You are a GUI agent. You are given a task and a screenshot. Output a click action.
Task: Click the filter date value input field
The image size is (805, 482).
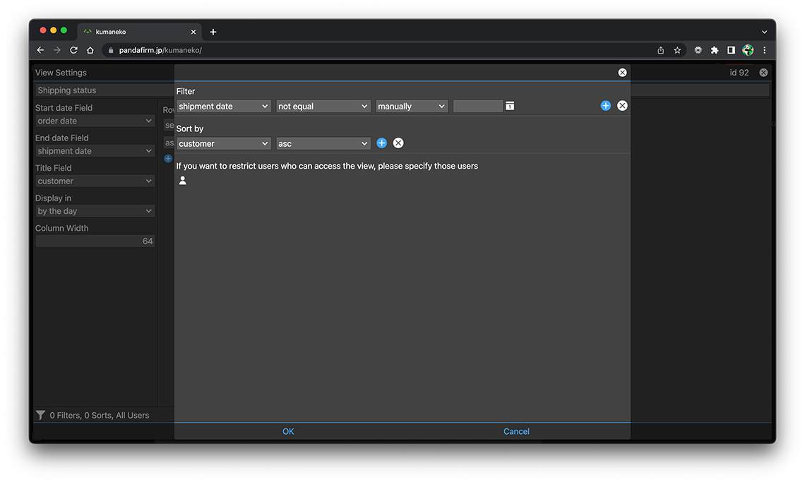(x=477, y=107)
